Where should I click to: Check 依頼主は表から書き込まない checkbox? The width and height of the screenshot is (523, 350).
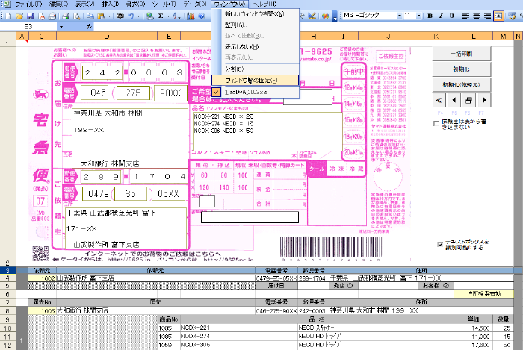[x=436, y=124]
